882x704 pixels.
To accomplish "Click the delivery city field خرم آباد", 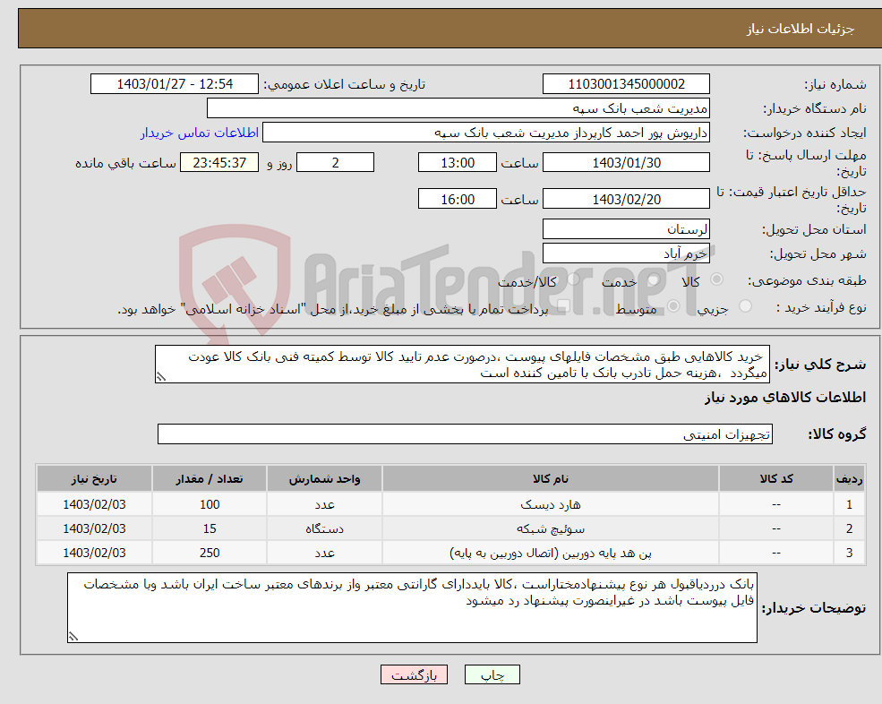I will pos(626,253).
